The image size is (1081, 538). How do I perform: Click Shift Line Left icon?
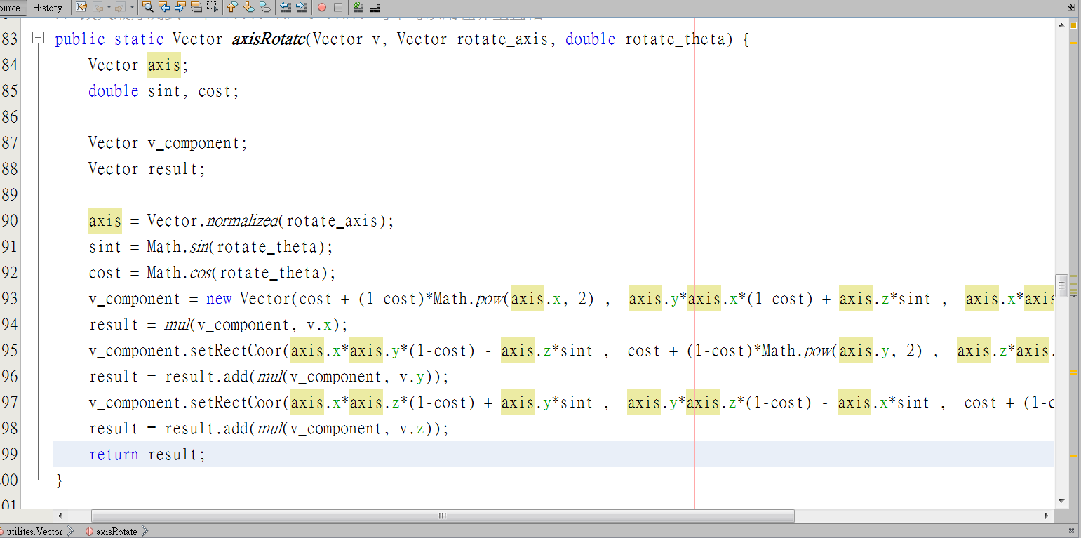coord(286,7)
